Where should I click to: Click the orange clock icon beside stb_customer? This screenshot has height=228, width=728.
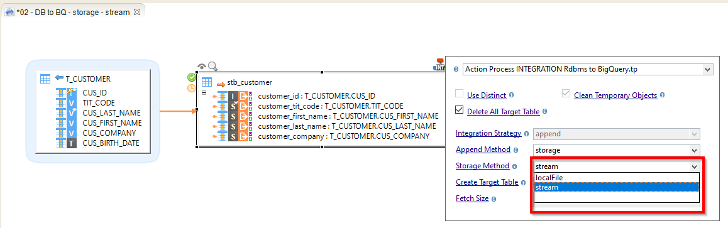click(x=191, y=87)
